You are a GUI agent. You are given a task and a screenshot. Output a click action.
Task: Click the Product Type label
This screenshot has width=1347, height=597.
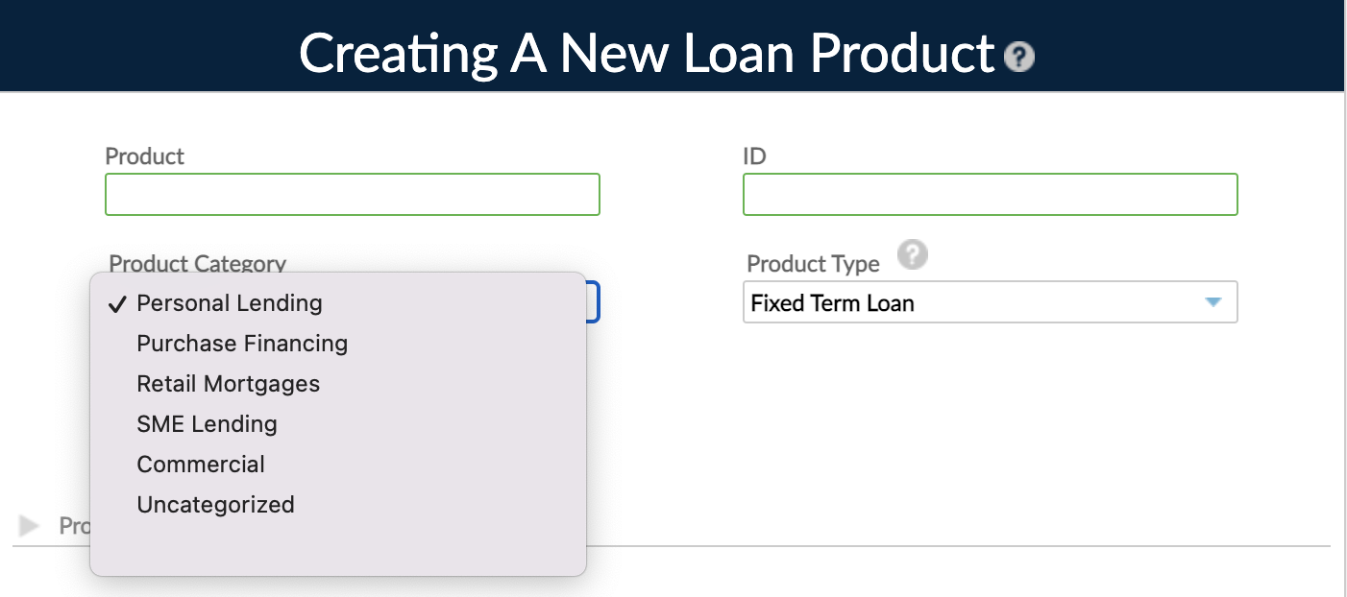click(x=814, y=263)
